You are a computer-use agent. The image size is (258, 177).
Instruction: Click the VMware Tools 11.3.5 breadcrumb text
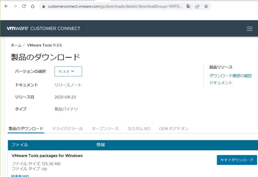[x=44, y=45]
